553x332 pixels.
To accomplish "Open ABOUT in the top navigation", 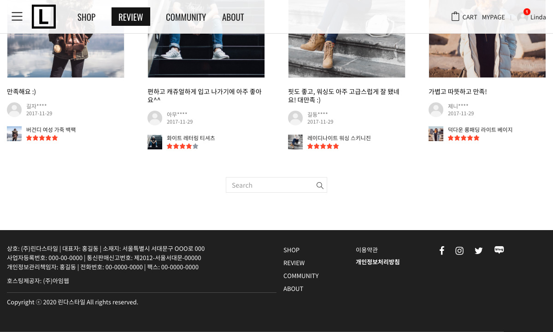I will (x=233, y=17).
